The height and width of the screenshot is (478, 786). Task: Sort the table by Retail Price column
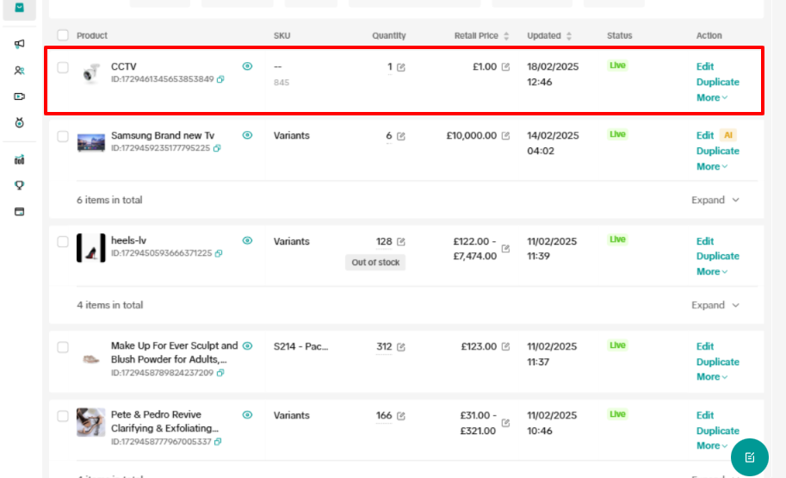pos(506,36)
